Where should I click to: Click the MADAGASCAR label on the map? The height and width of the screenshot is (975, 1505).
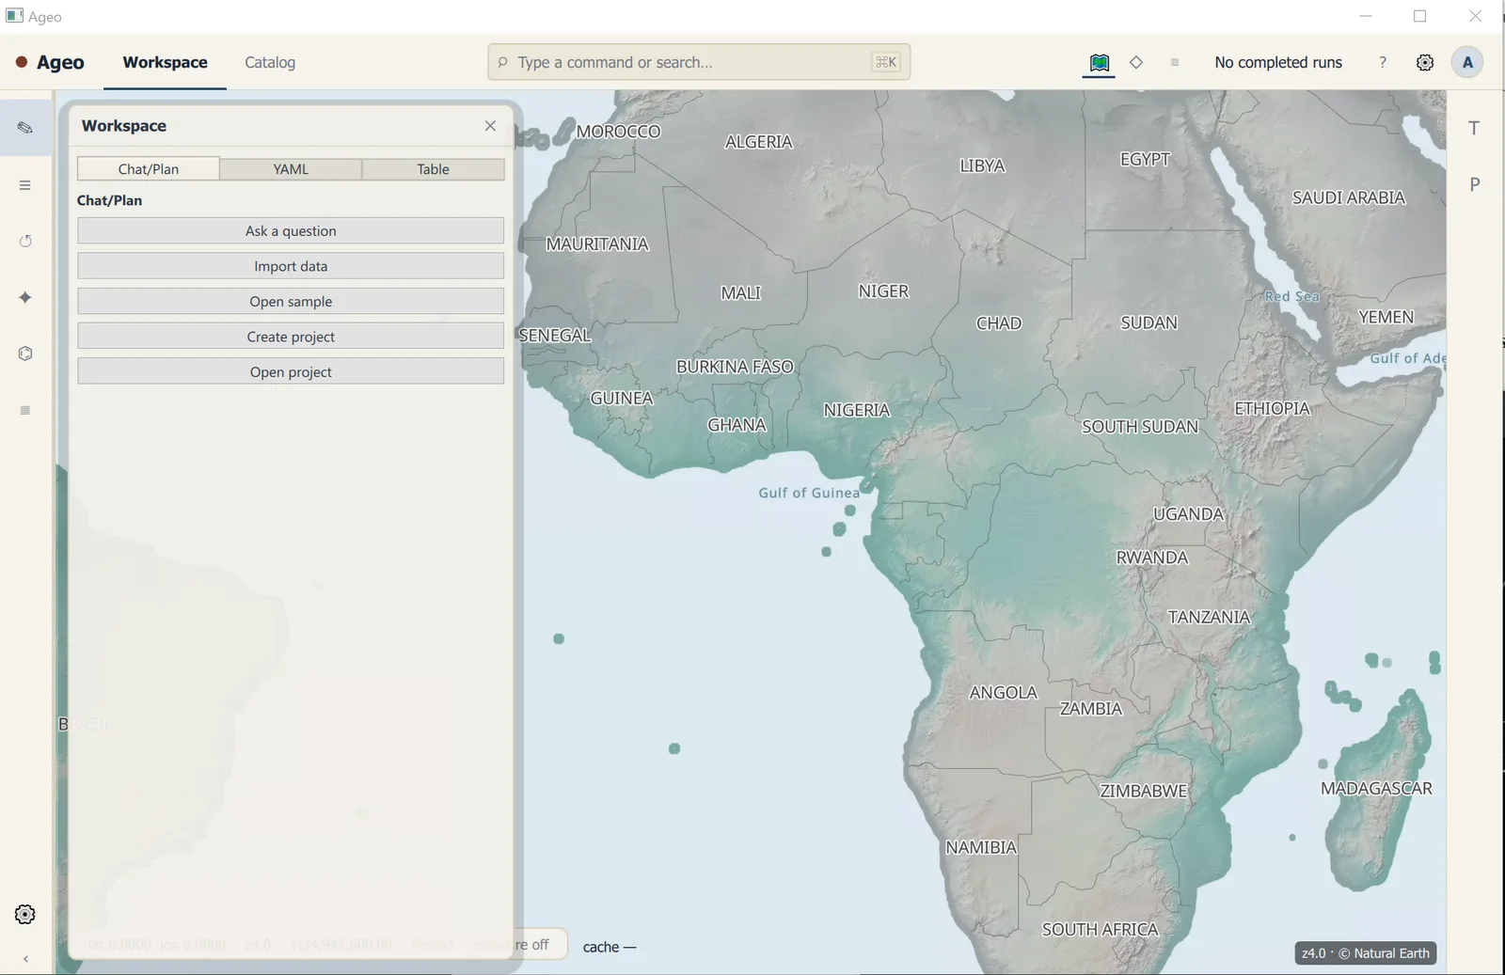tap(1376, 788)
